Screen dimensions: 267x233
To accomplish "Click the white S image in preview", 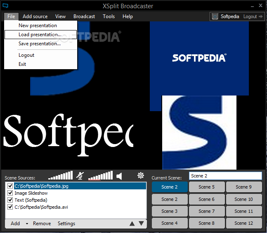I will tap(199, 133).
